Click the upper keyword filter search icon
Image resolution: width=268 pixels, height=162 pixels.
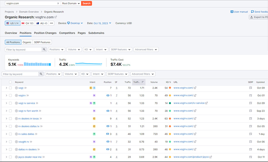[44, 49]
